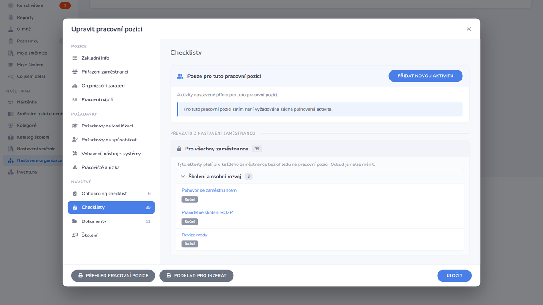
Task: Click the warning triangle icon for Pracoviště a rizika
Action: [x=75, y=167]
